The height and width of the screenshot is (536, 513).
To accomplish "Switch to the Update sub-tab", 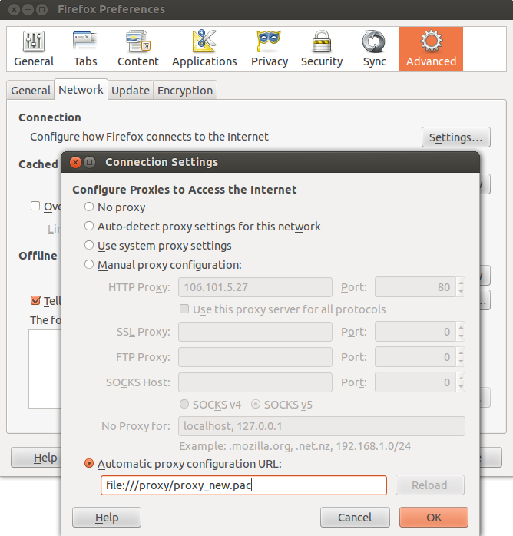I will [x=131, y=91].
